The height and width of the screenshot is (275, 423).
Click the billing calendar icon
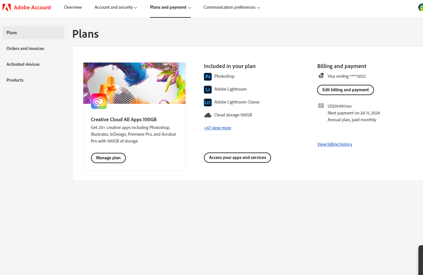pyautogui.click(x=321, y=106)
